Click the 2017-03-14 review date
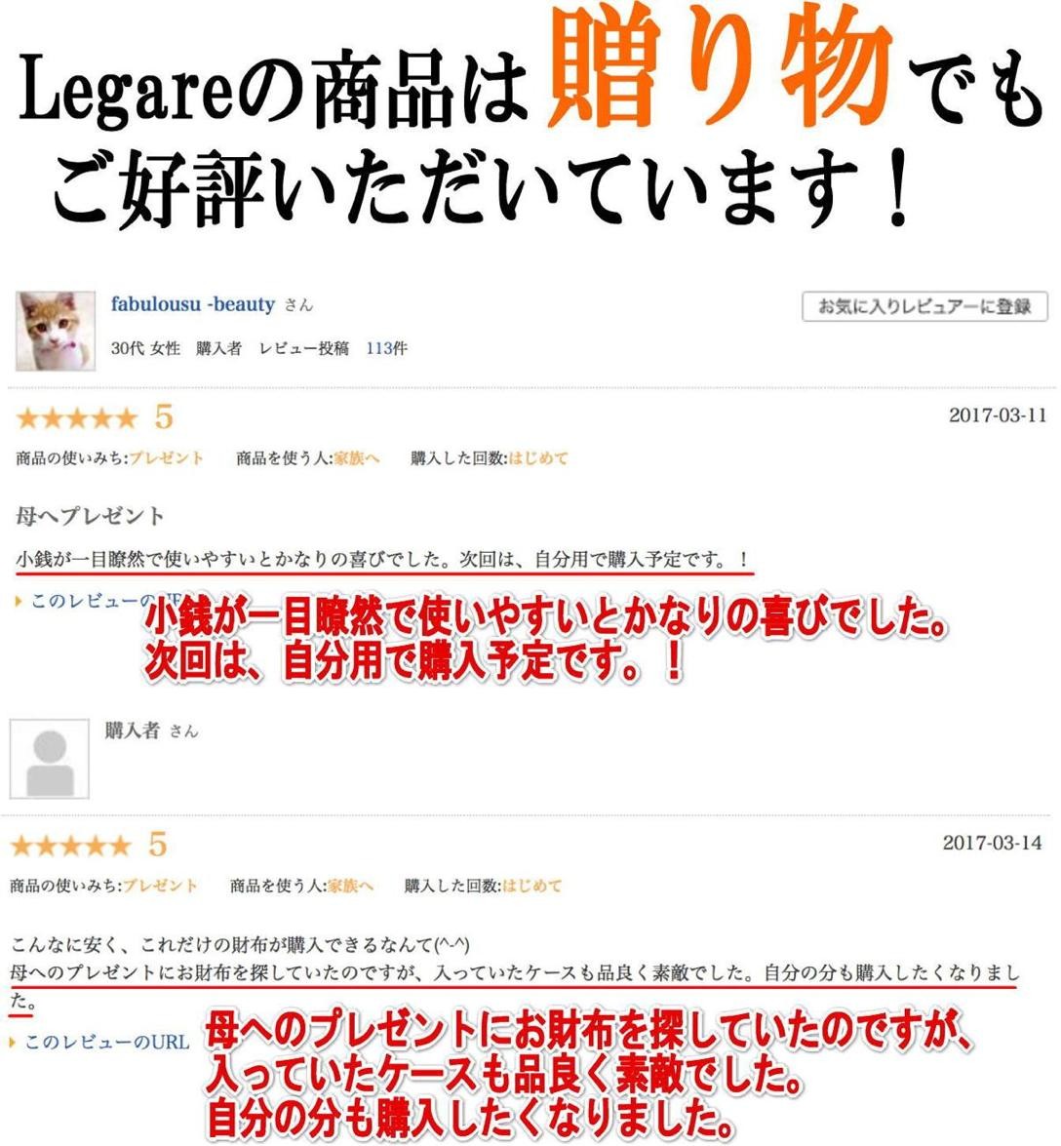The width and height of the screenshot is (1061, 1146). click(992, 843)
